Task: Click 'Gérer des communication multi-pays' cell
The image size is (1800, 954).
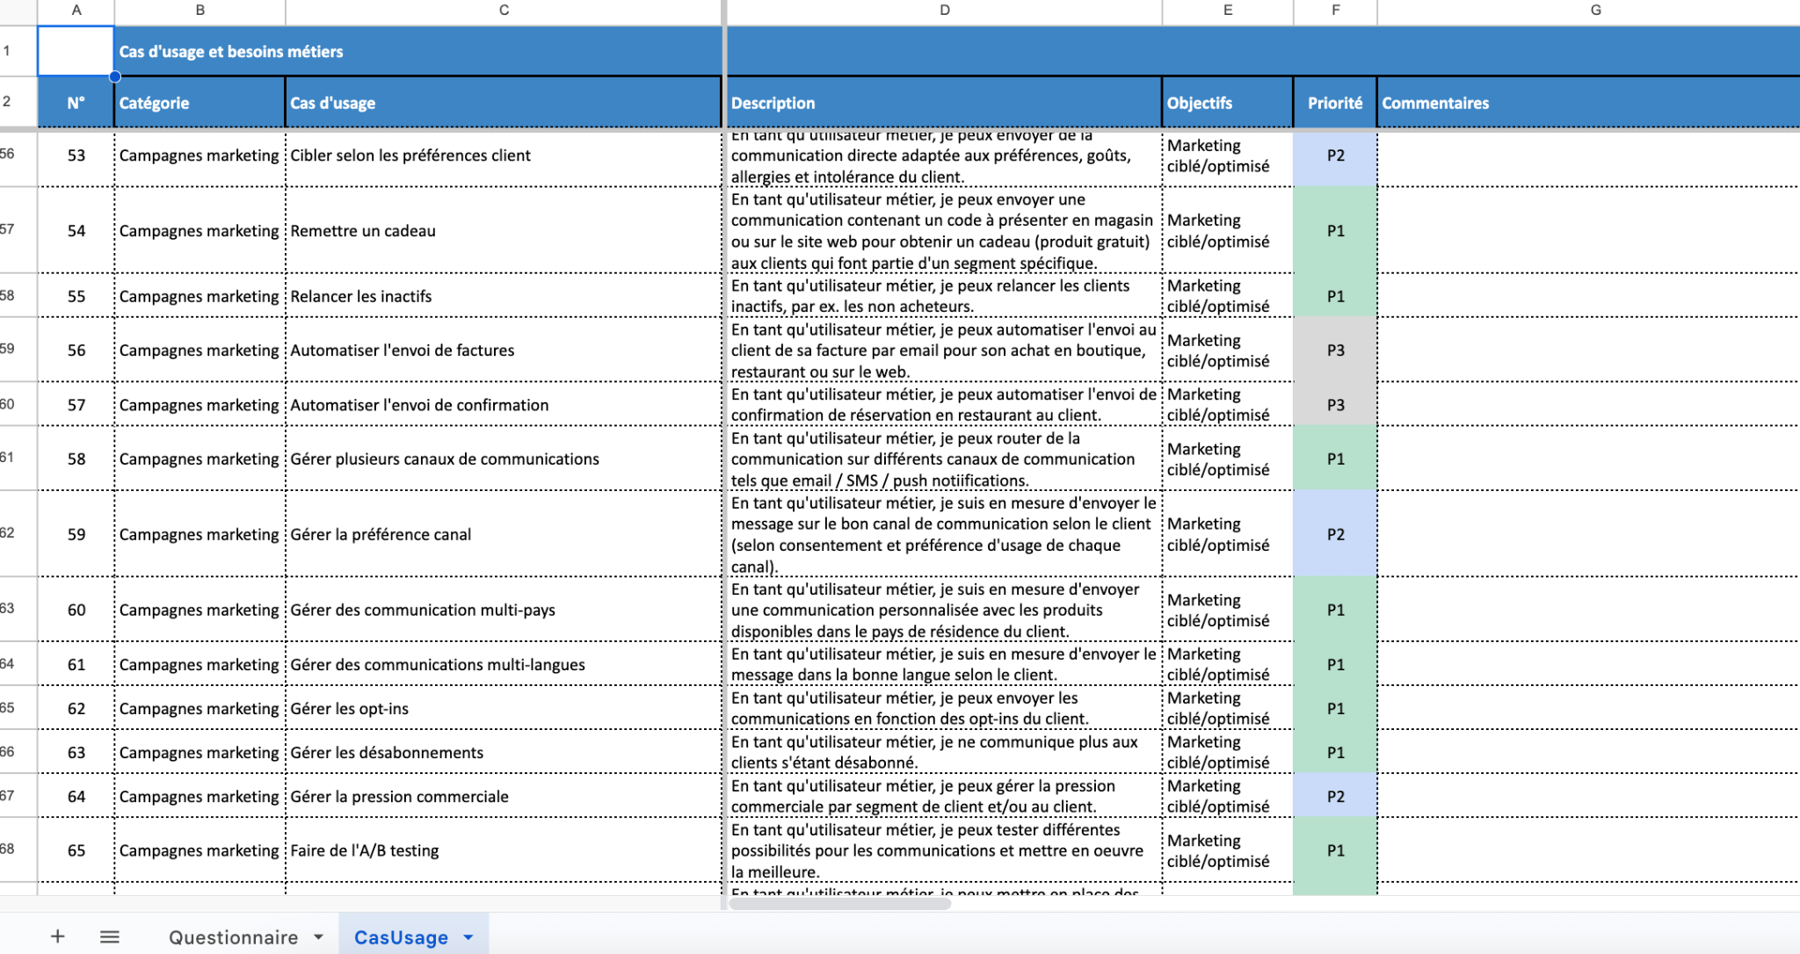Action: tap(504, 610)
